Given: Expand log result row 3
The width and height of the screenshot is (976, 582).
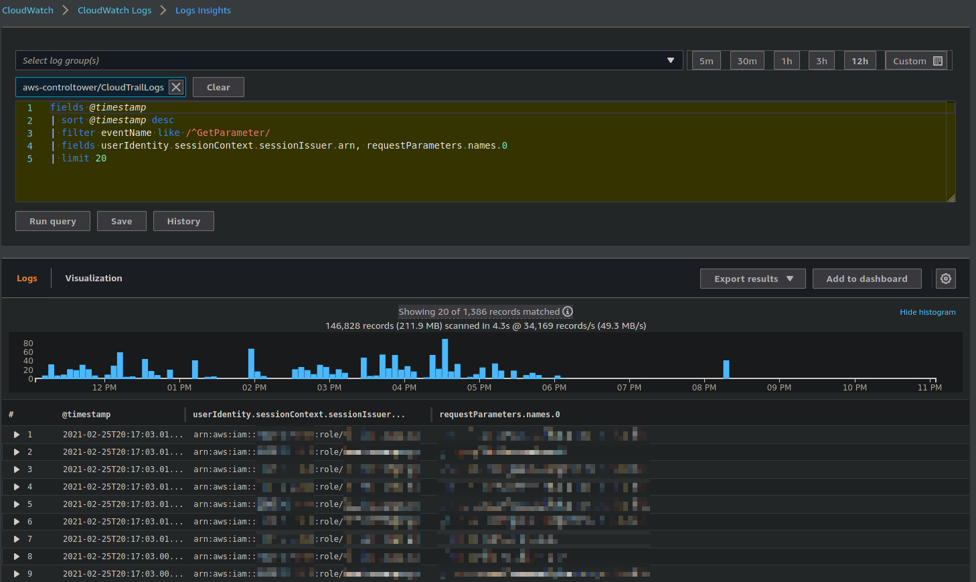Looking at the screenshot, I should [x=17, y=469].
